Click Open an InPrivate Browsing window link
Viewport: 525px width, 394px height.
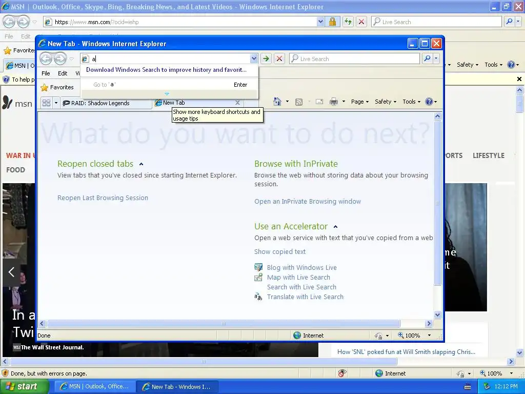pyautogui.click(x=308, y=201)
